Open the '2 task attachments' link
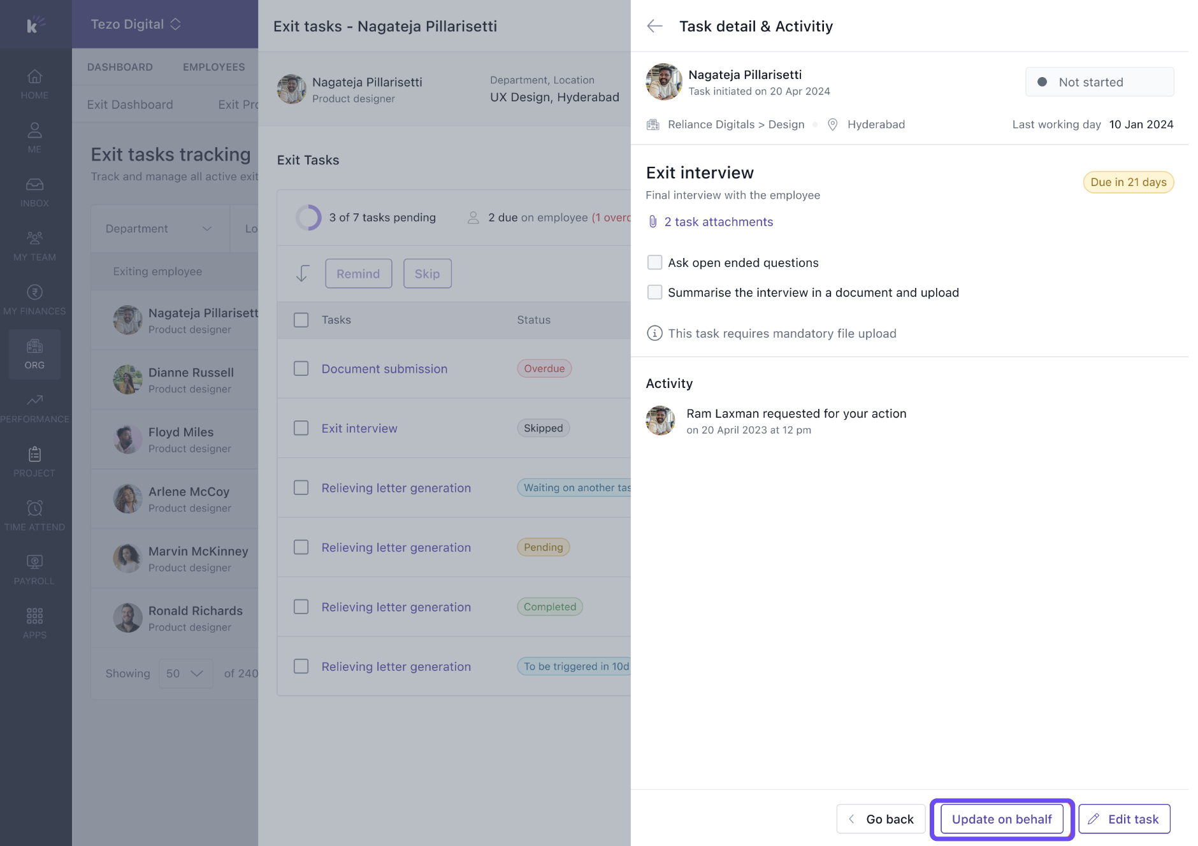Screen dimensions: 1198x846 [718, 222]
